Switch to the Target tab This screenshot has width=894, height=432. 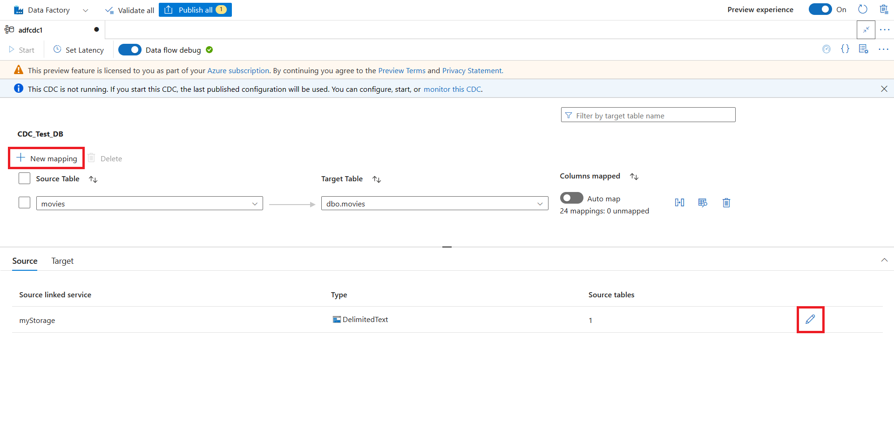62,261
